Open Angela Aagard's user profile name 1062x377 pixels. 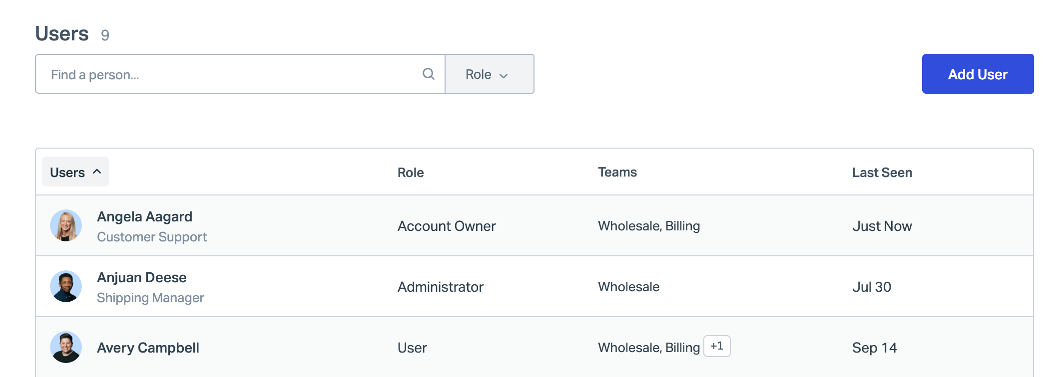point(144,217)
